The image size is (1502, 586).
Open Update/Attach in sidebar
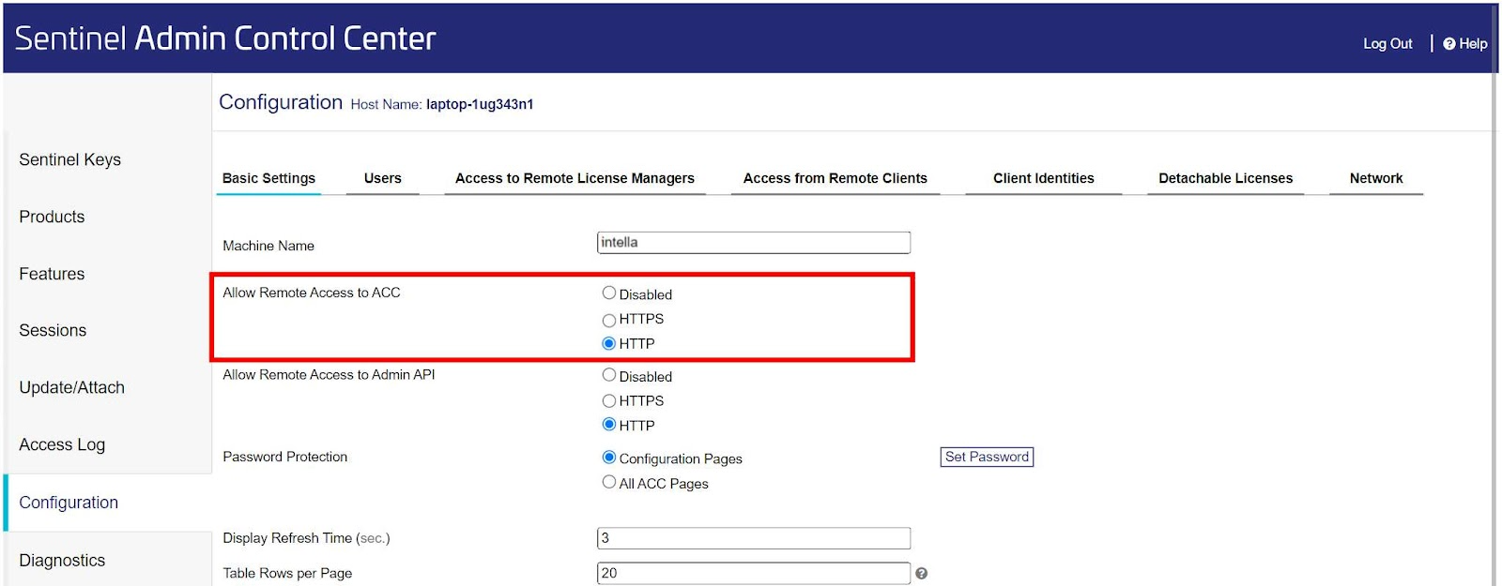coord(71,387)
